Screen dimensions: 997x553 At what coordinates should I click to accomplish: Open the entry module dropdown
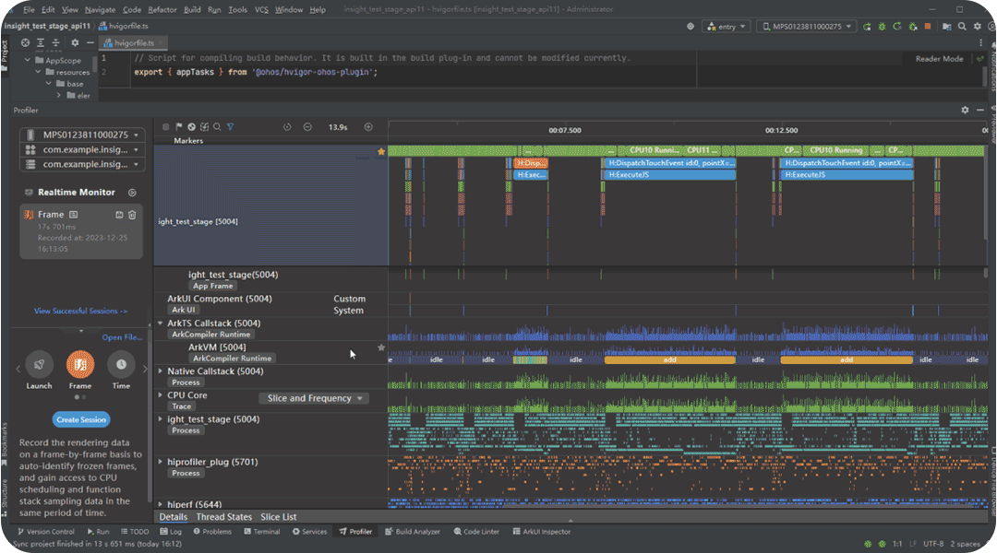[726, 27]
